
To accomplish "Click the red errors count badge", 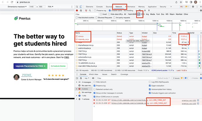I will (182, 7).
